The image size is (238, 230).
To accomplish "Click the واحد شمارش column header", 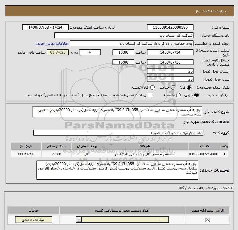I will click(x=87, y=146).
